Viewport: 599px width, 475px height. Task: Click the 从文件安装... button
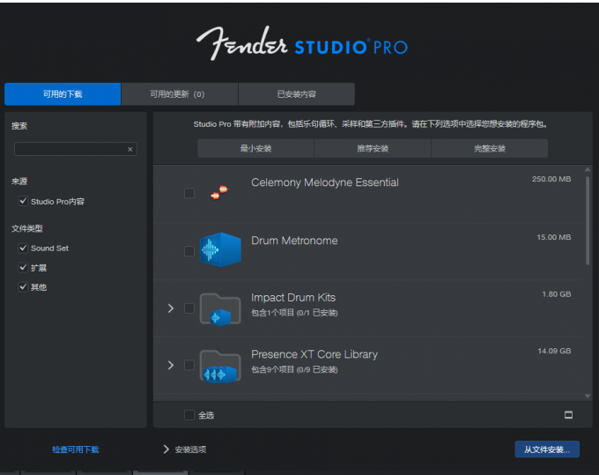point(547,449)
